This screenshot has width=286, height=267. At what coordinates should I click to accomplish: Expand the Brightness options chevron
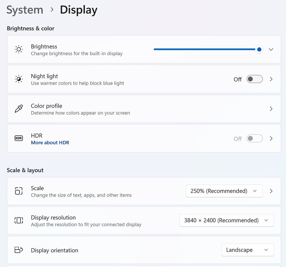(x=271, y=50)
